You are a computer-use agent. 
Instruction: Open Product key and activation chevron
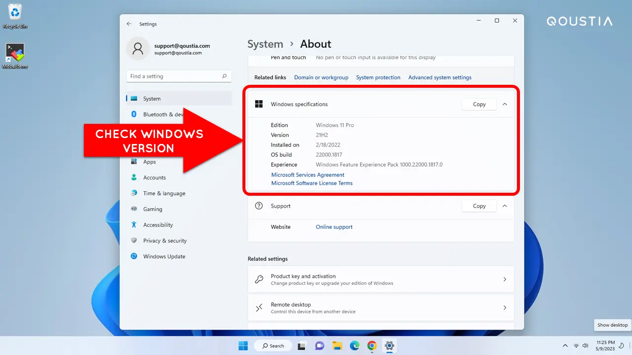coord(505,279)
